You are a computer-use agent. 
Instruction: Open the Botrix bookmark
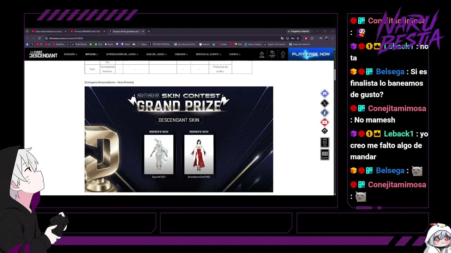click(109, 44)
